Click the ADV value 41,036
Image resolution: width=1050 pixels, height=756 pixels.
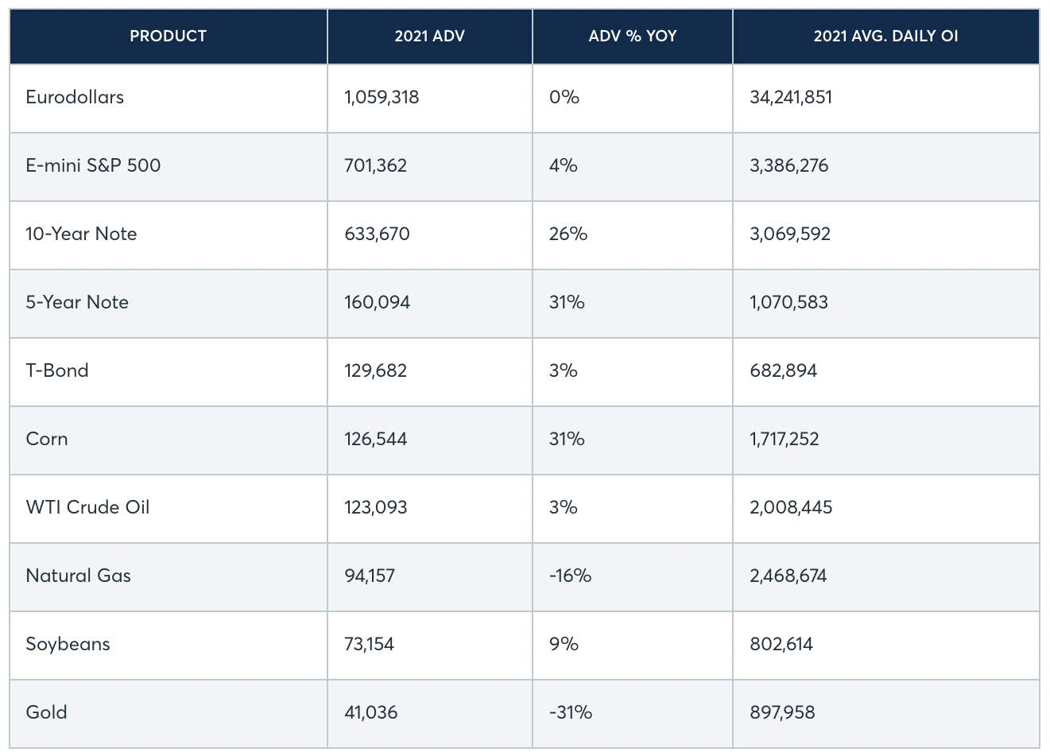pyautogui.click(x=370, y=713)
